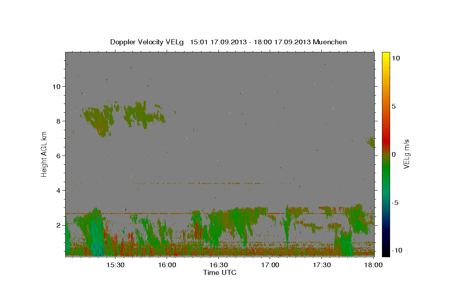Select the 15:30 time tick label
Image resolution: width=463 pixels, height=308 pixels.
tap(115, 265)
